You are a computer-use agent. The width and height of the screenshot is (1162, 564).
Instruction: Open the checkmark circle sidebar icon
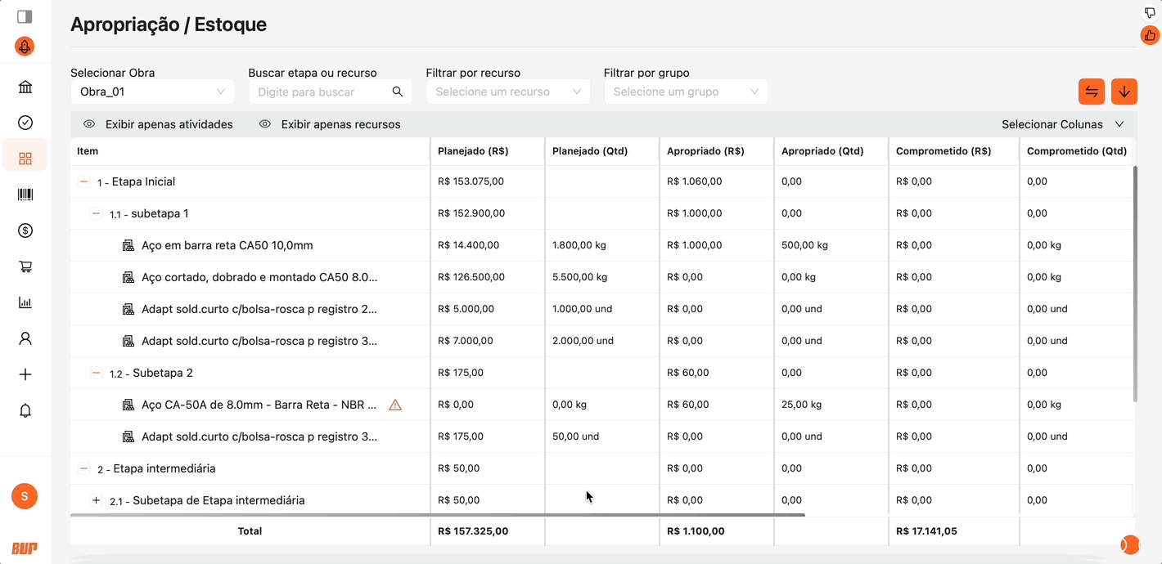[25, 123]
